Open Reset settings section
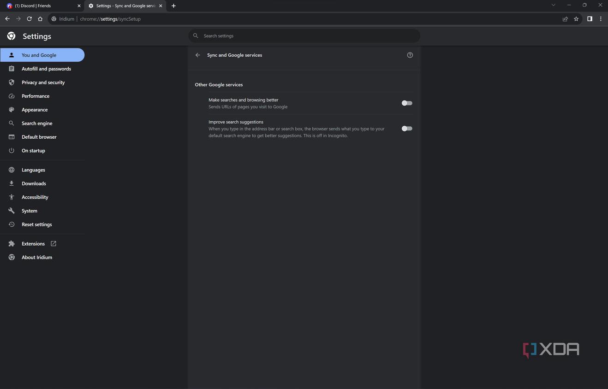 coord(42,224)
